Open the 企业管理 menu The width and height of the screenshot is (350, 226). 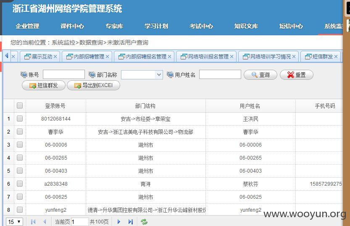(x=27, y=26)
